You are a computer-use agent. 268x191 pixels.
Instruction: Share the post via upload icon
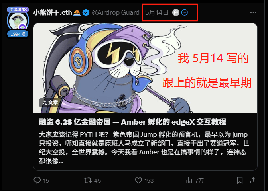253,180
